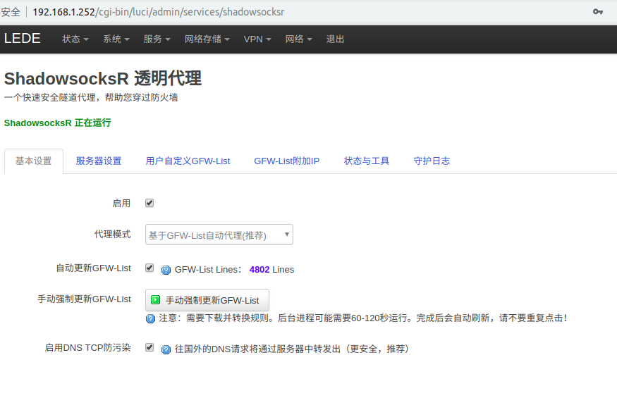Open the 状态与工具 tab
Image resolution: width=617 pixels, height=398 pixels.
click(367, 161)
